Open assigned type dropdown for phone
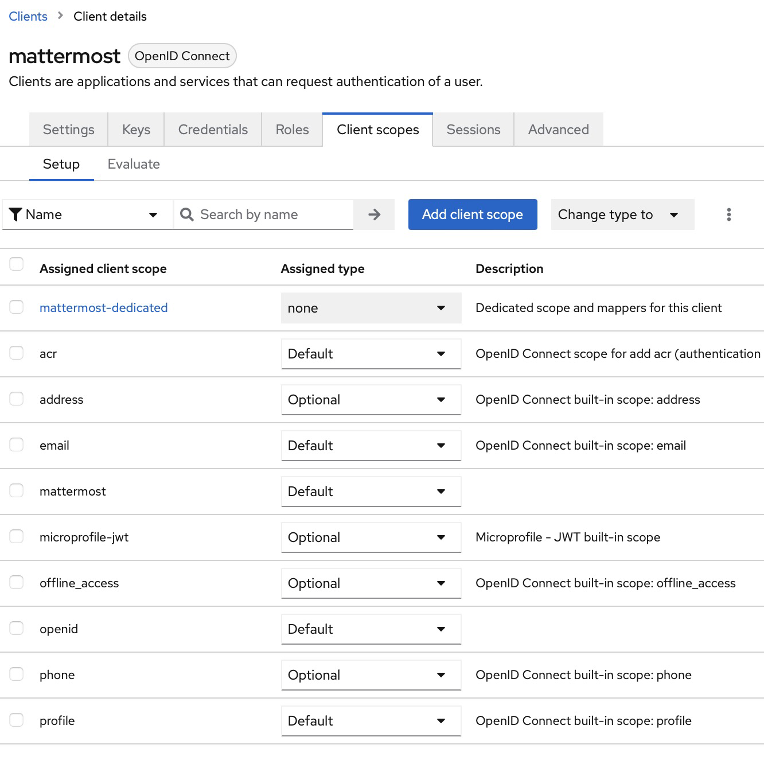This screenshot has width=764, height=772. tap(371, 675)
